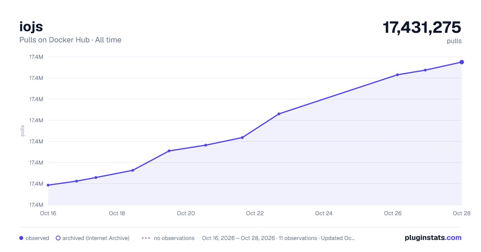Click the 'no observations' dashed line icon
481x252 pixels.
point(146,238)
